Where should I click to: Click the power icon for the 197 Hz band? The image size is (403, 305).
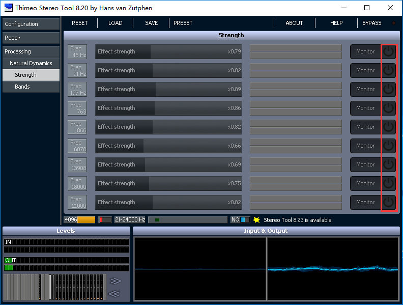[389, 89]
